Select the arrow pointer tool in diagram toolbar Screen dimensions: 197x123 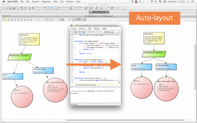click(5, 20)
